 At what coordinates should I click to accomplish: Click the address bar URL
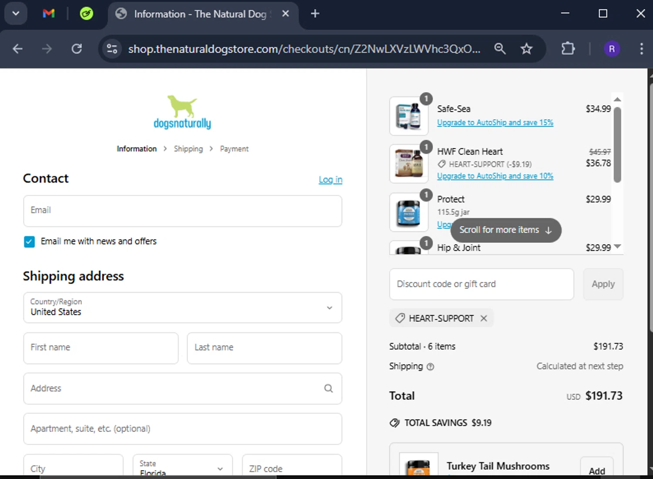pos(304,49)
